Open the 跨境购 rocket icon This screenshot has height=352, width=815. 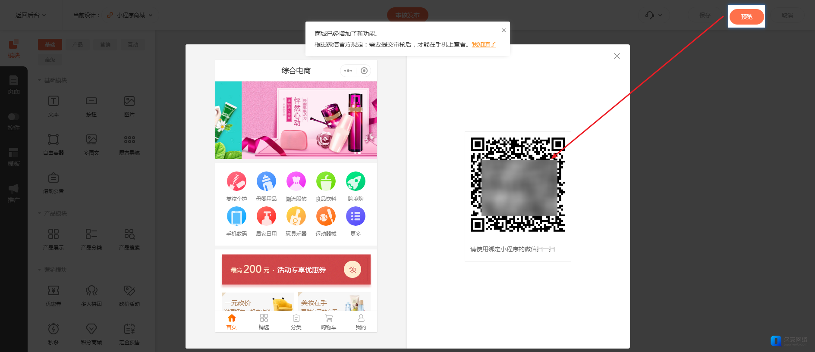point(356,181)
